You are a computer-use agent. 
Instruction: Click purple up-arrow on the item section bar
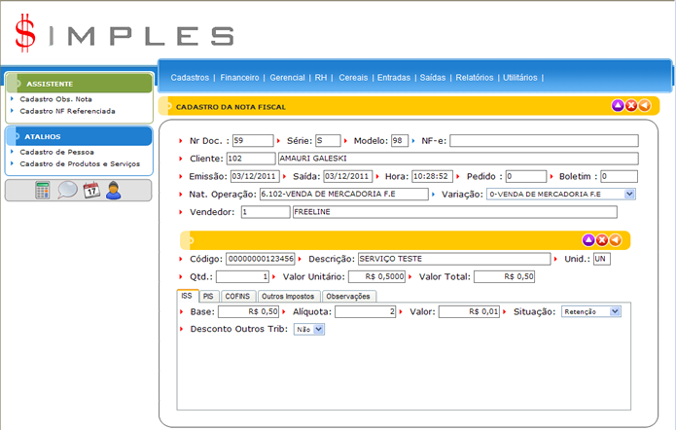pyautogui.click(x=588, y=239)
